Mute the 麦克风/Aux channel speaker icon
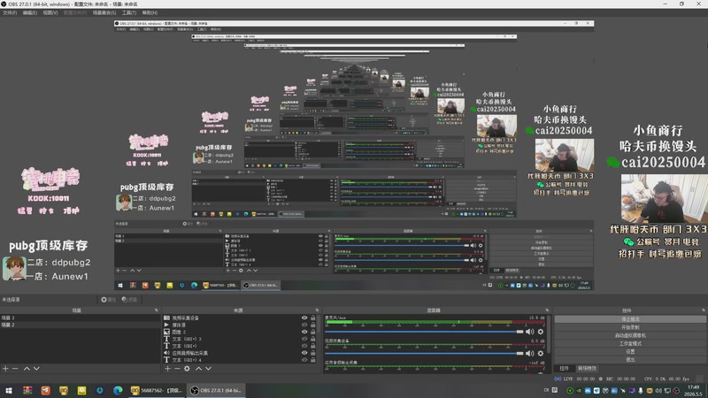 (x=529, y=332)
